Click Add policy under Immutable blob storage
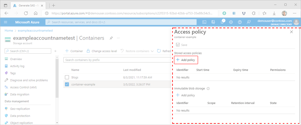 186,95
